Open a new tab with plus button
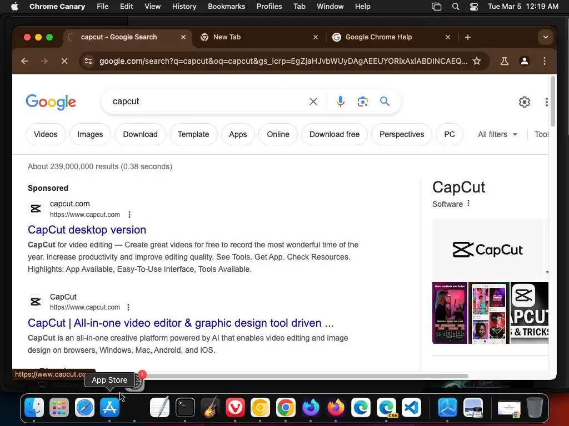Image resolution: width=569 pixels, height=426 pixels. click(468, 37)
